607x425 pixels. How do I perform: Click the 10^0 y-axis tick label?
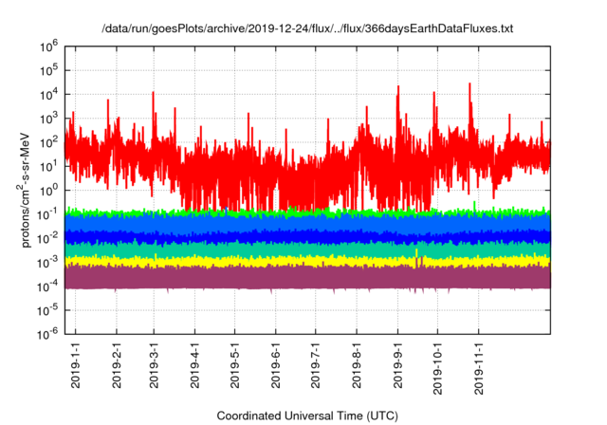48,191
